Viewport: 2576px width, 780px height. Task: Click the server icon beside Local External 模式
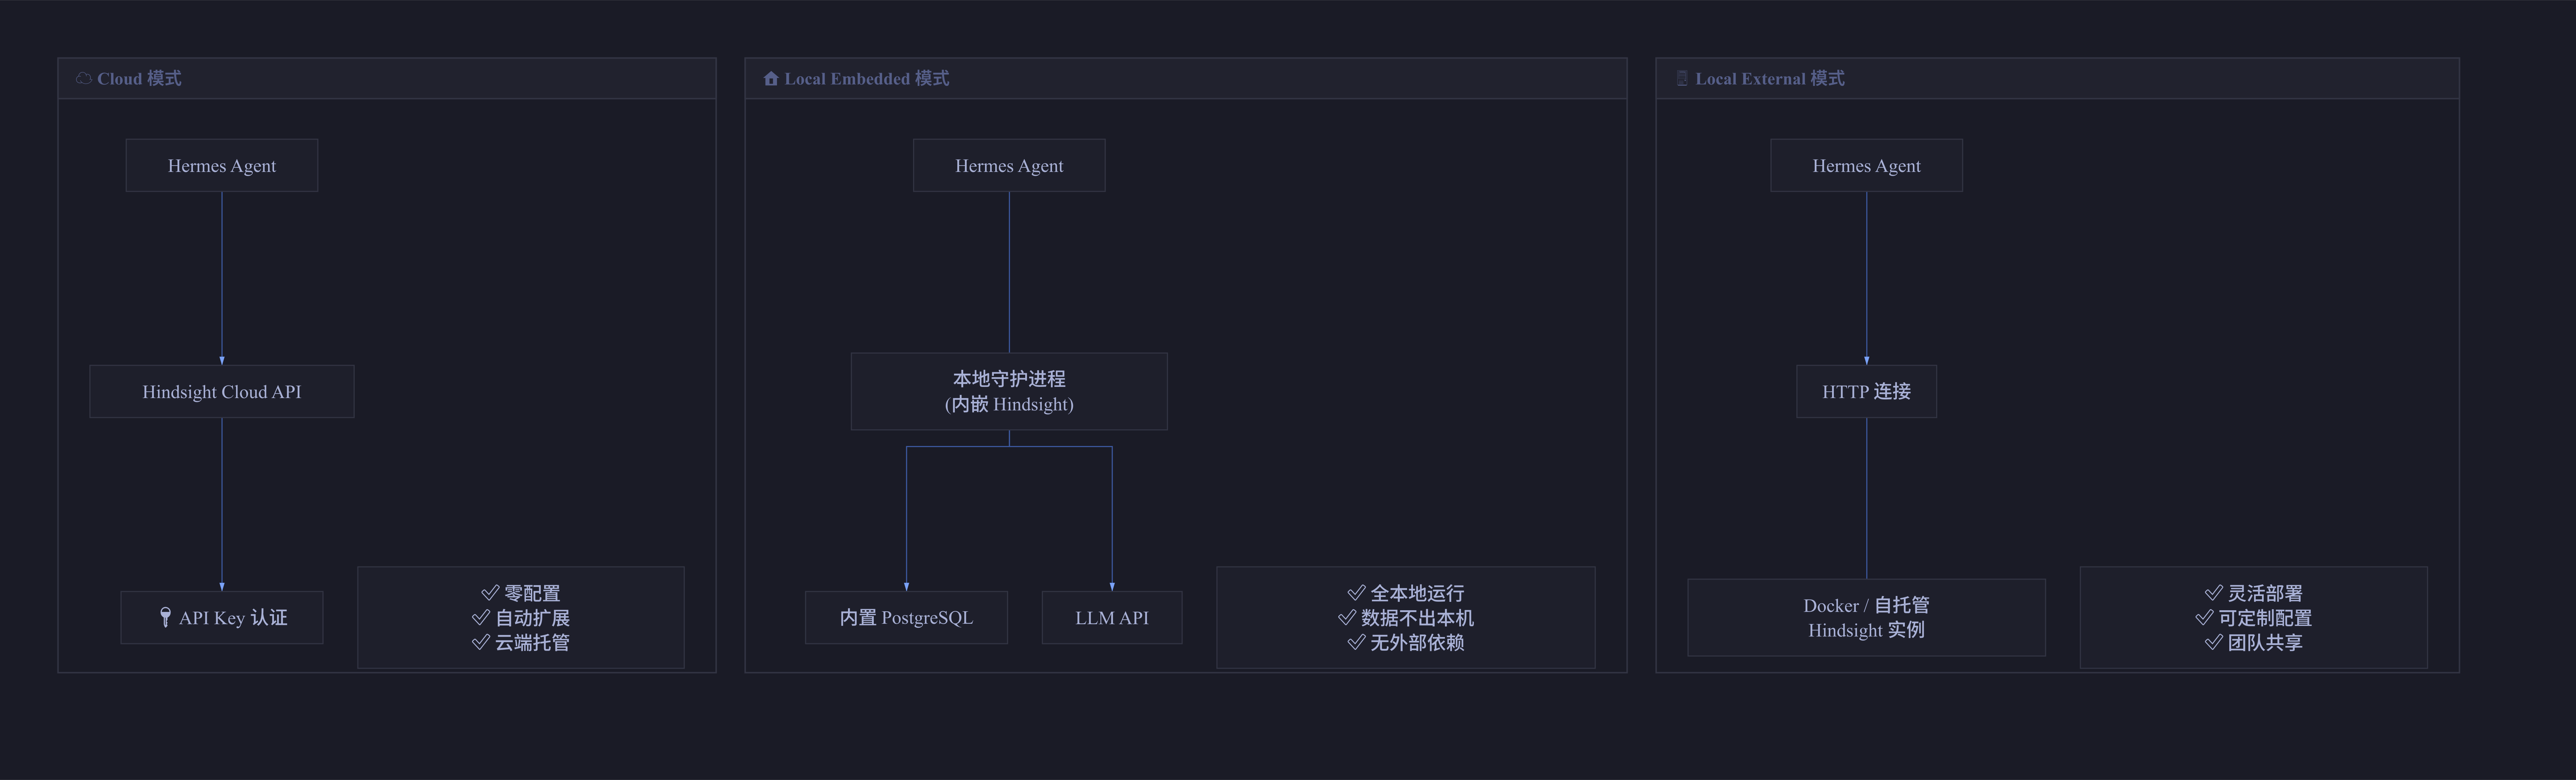[1682, 78]
